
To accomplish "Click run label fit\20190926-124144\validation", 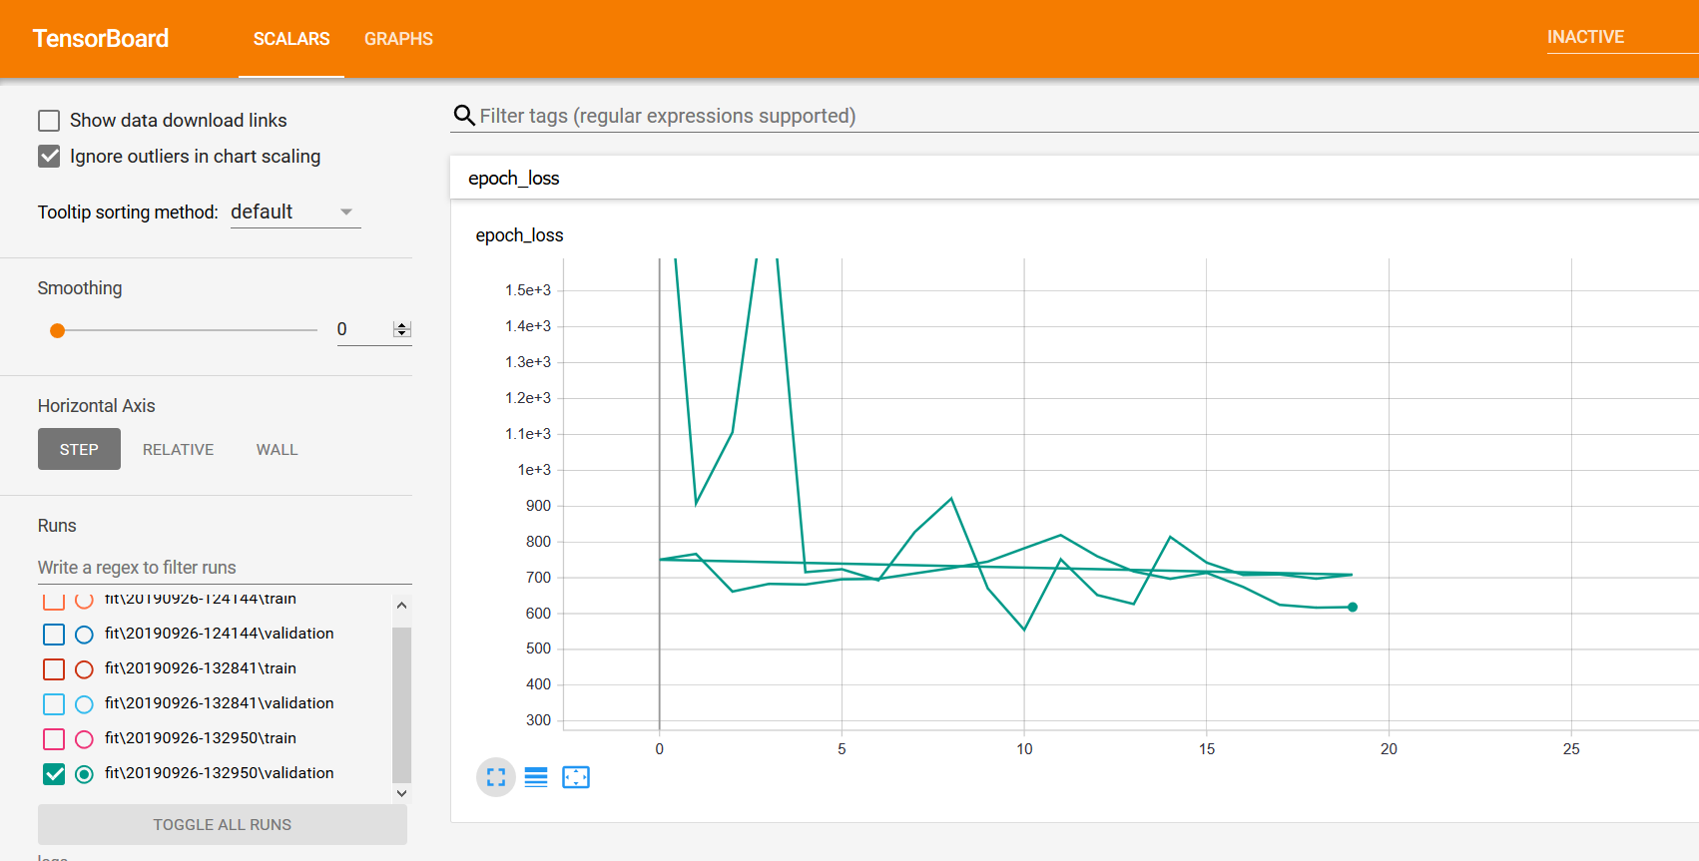I will (220, 634).
